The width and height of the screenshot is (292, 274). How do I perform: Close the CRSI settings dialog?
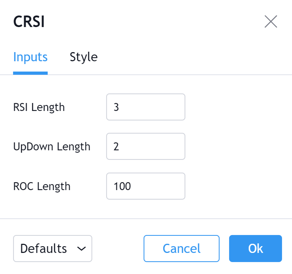271,21
